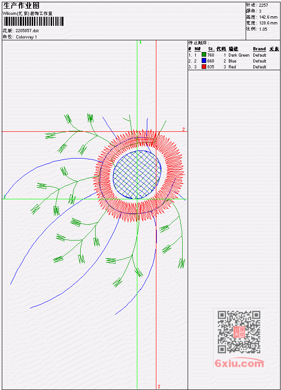Select the height value '142.6 mm'

[268, 17]
